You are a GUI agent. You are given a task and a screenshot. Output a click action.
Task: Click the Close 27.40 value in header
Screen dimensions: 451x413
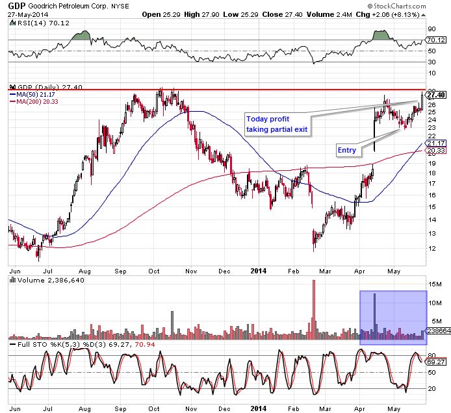[282, 14]
